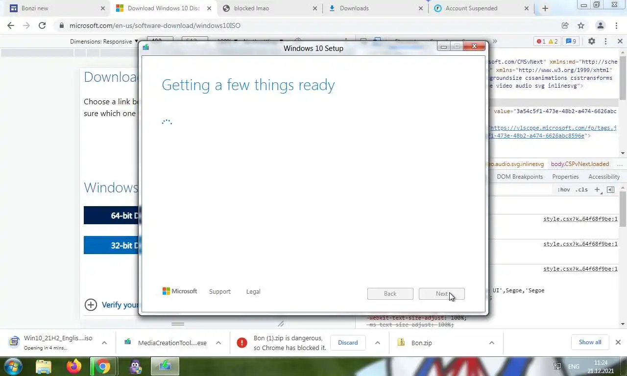627x376 pixels.
Task: Click the Windows 10 Setup title icon
Action: click(145, 47)
